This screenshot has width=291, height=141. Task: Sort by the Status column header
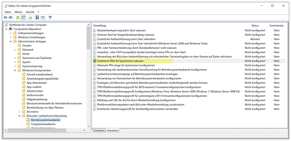[255, 25]
